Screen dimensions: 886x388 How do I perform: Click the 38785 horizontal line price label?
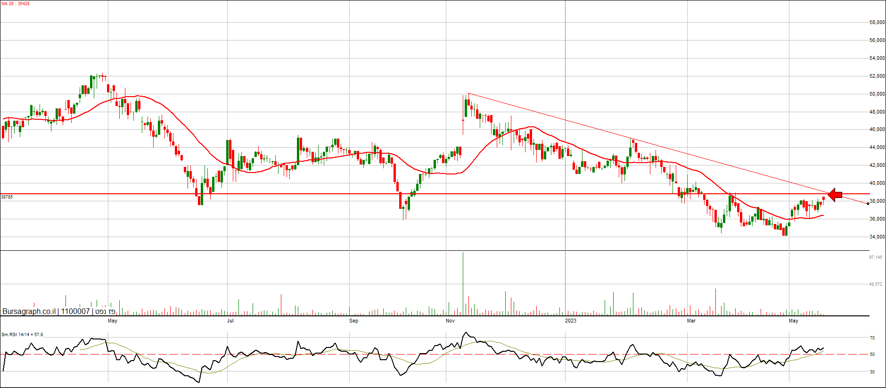tap(7, 197)
